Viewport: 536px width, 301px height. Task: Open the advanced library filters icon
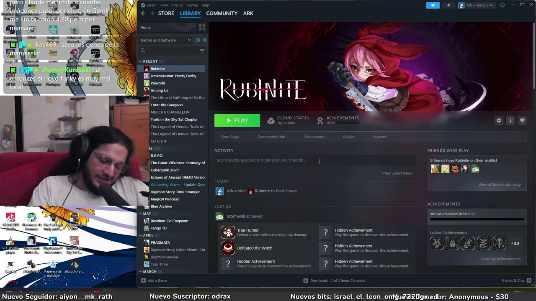[202, 51]
